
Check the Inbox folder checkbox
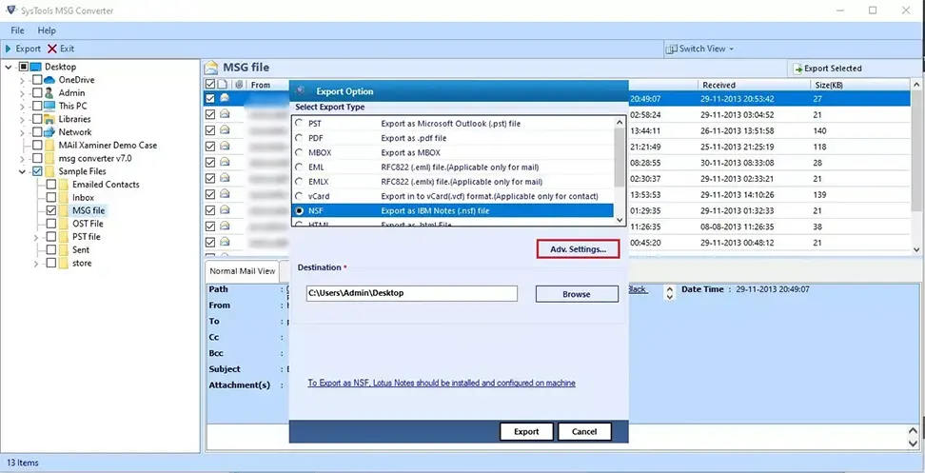pos(51,198)
